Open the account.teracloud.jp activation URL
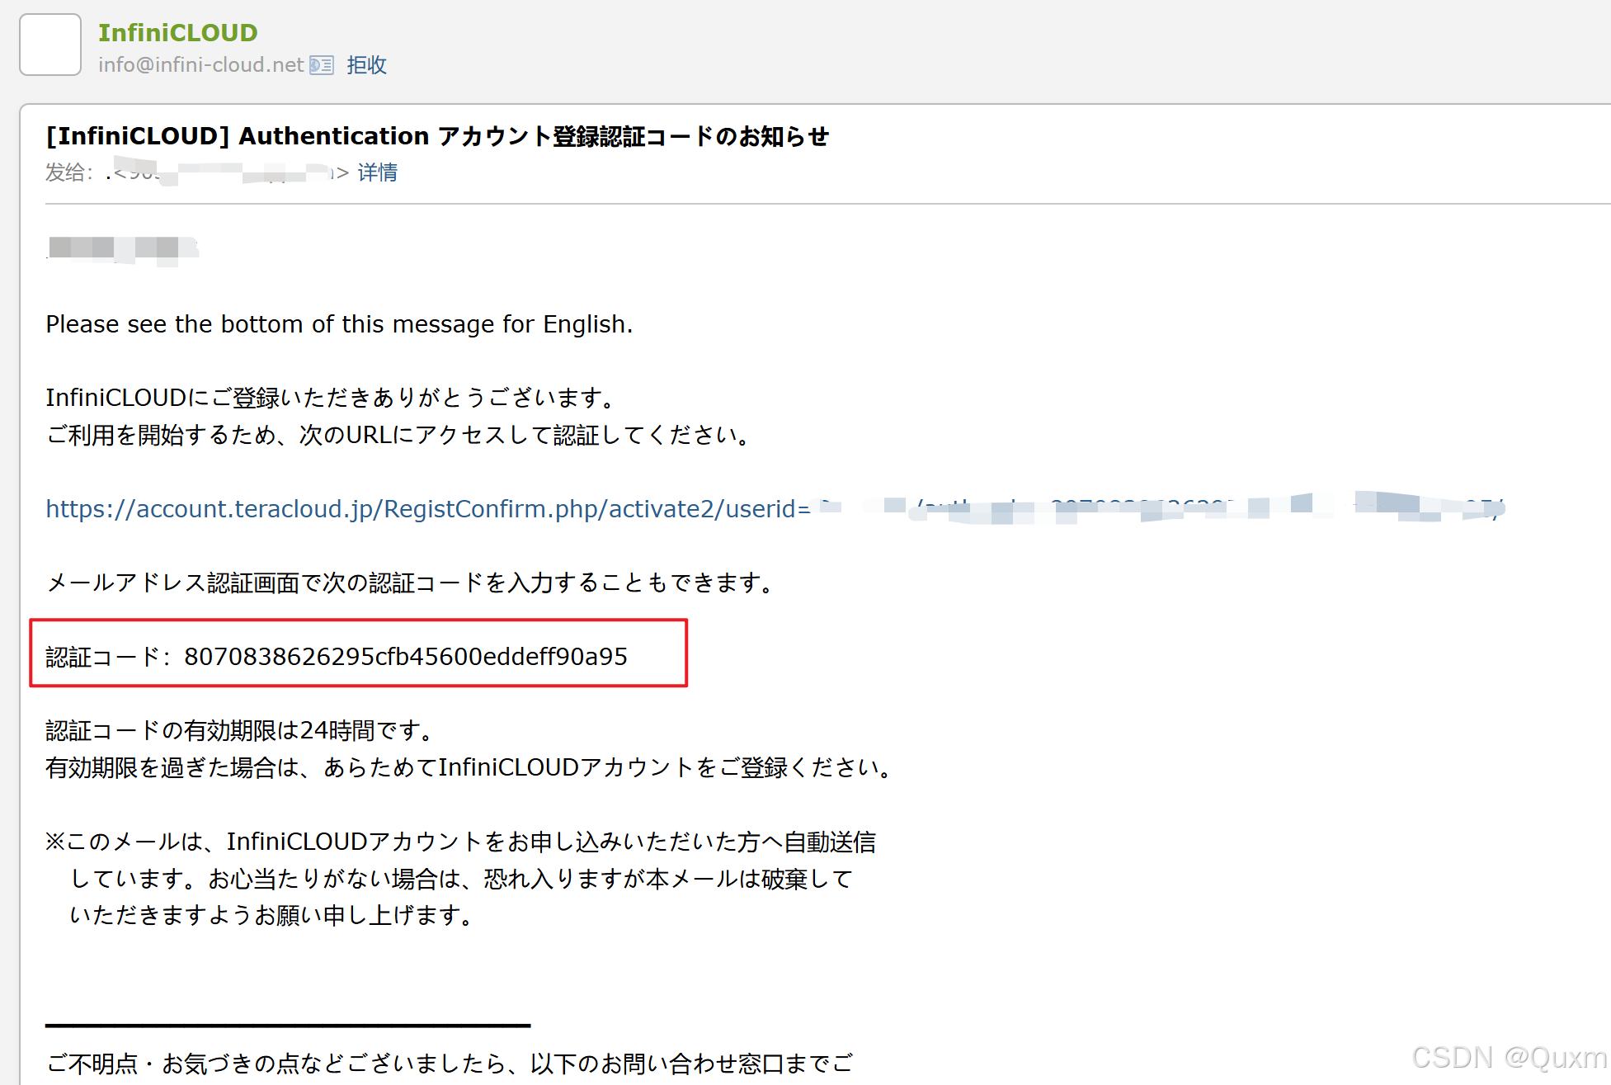1611x1085 pixels. coord(427,509)
